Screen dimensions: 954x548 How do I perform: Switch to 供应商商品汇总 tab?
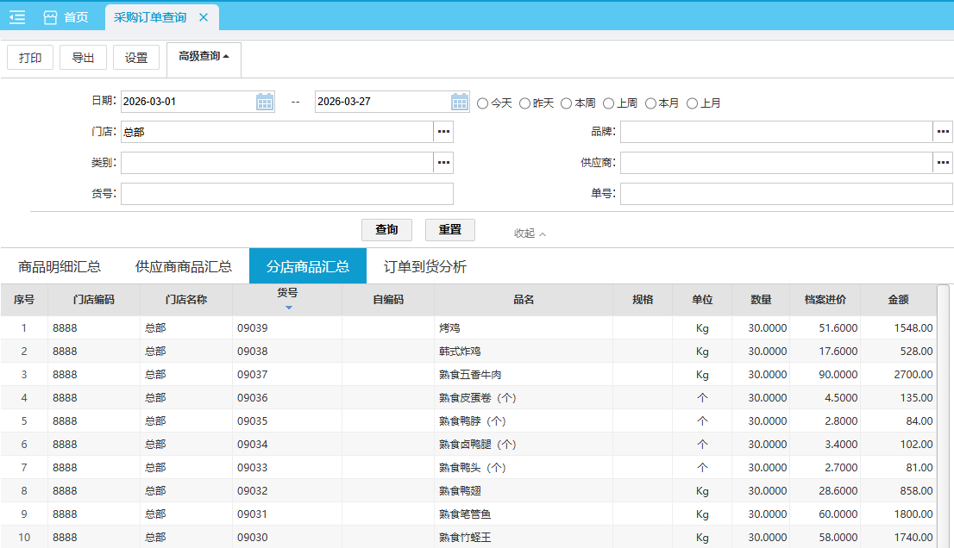(x=184, y=266)
